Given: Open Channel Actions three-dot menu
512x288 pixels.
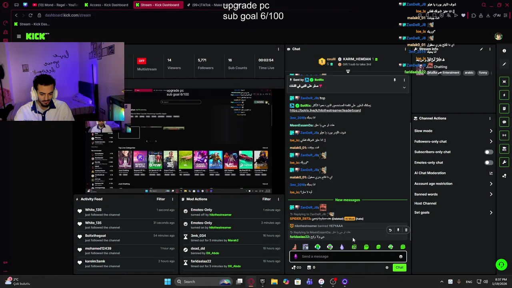Looking at the screenshot, I should [x=490, y=118].
